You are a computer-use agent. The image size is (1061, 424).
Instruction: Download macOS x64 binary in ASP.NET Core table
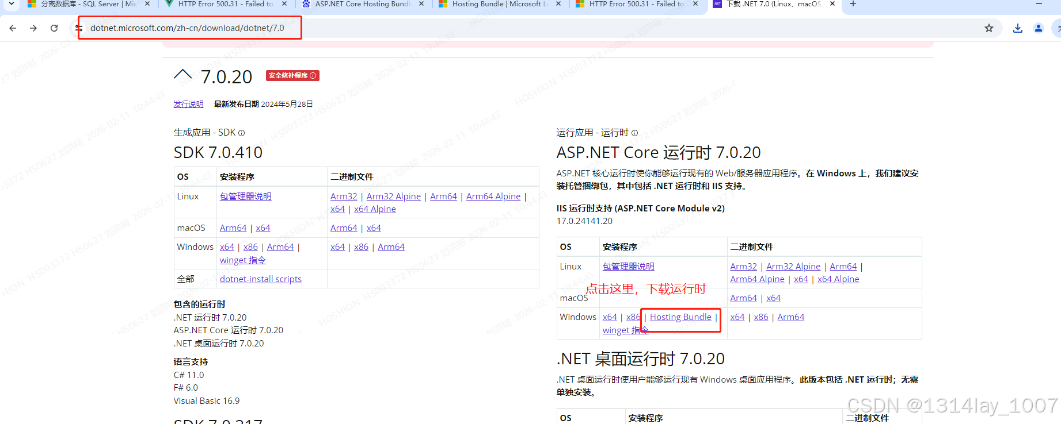tap(774, 298)
